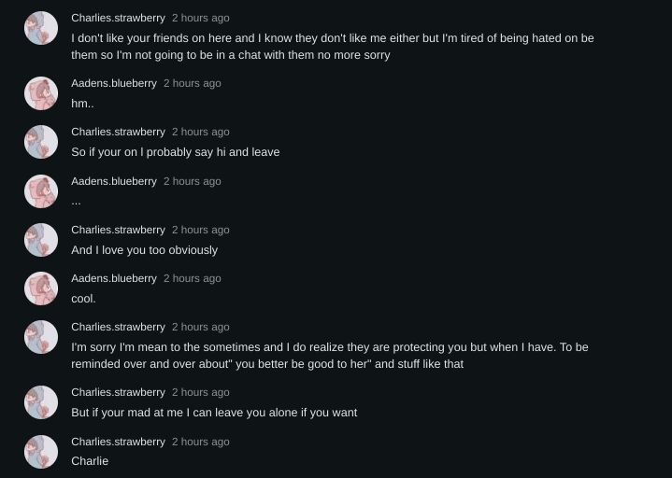Click Aadens.blueberry username above "hm.."
This screenshot has width=672, height=478.
click(x=114, y=83)
